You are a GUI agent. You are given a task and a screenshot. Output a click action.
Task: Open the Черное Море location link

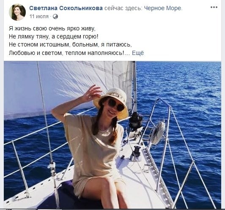pos(163,8)
